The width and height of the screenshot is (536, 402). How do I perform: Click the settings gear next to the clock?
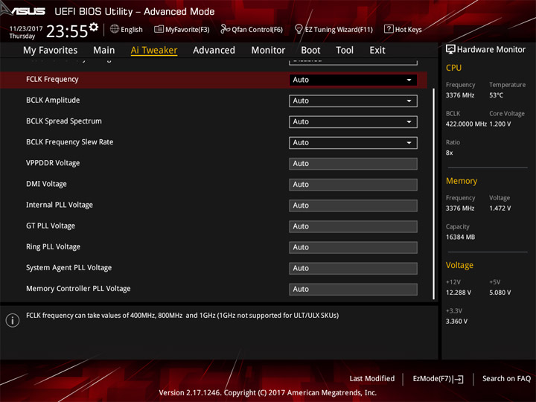coord(94,27)
